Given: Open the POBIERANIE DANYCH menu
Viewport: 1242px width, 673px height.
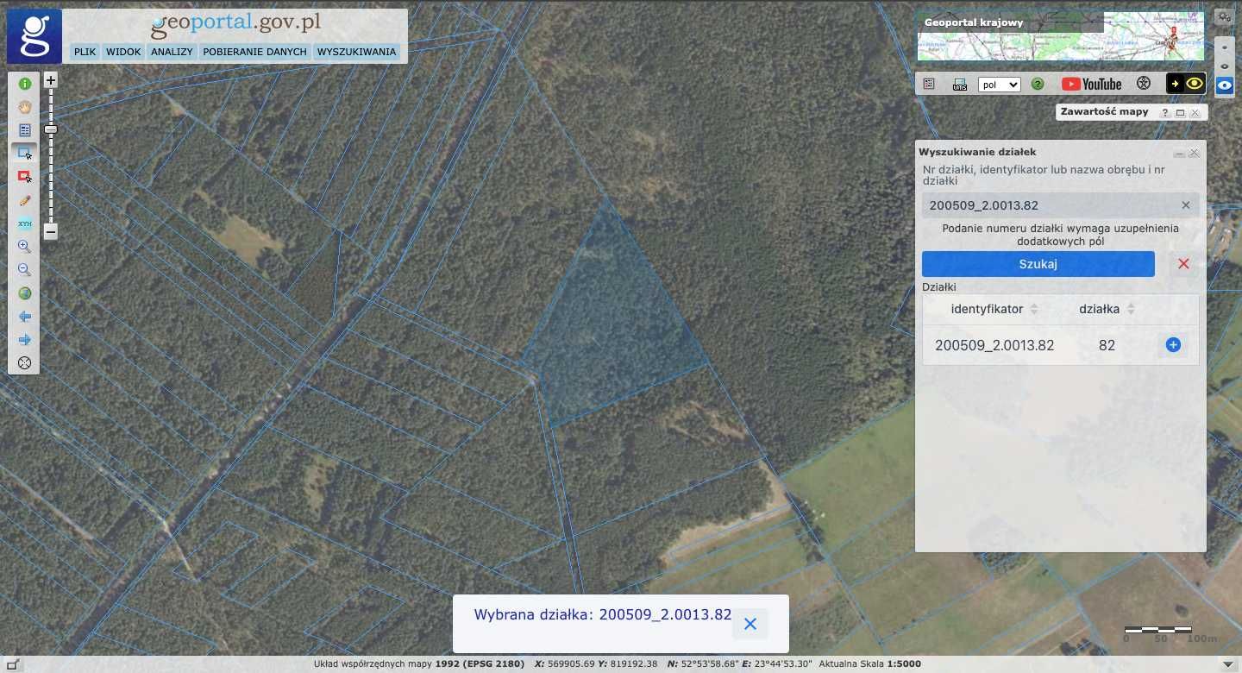Looking at the screenshot, I should 254,52.
